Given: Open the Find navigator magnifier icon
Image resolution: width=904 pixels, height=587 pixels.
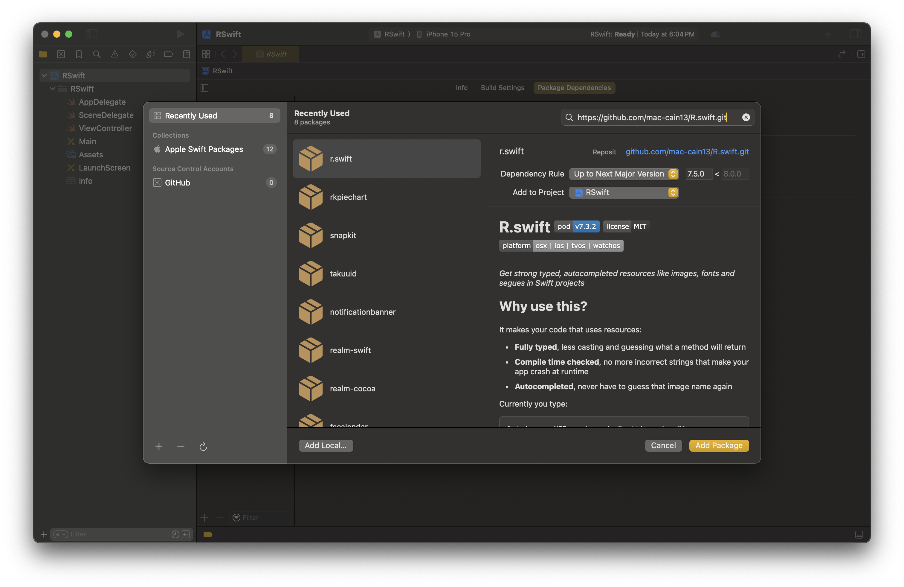Looking at the screenshot, I should click(x=97, y=54).
